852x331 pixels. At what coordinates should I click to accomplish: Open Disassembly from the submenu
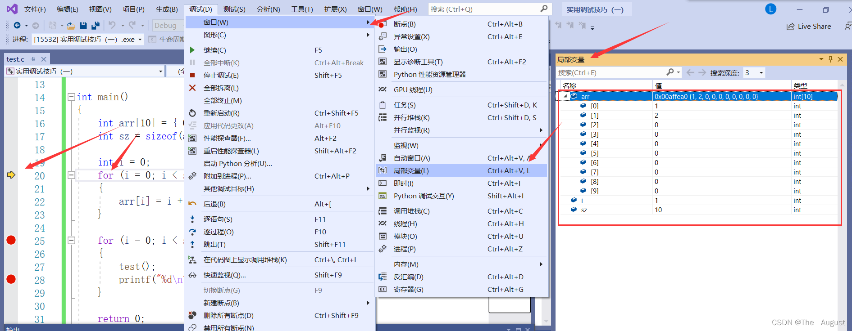(461, 277)
